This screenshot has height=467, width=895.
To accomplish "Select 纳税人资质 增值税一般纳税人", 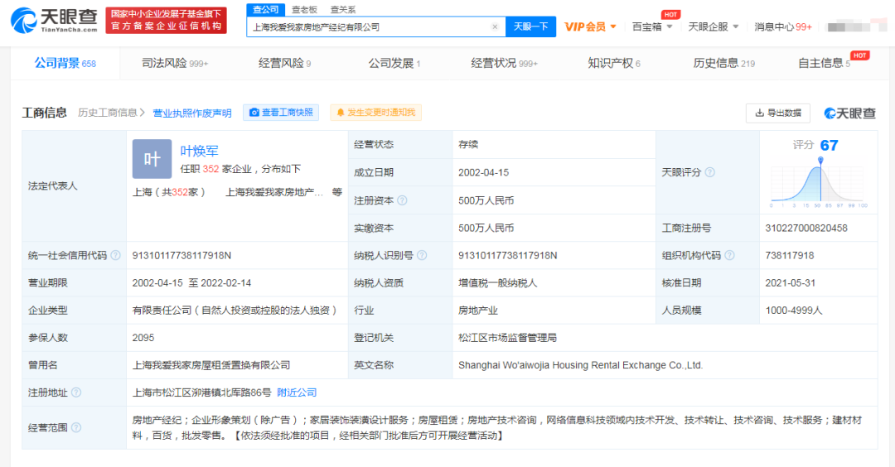I will tap(497, 283).
